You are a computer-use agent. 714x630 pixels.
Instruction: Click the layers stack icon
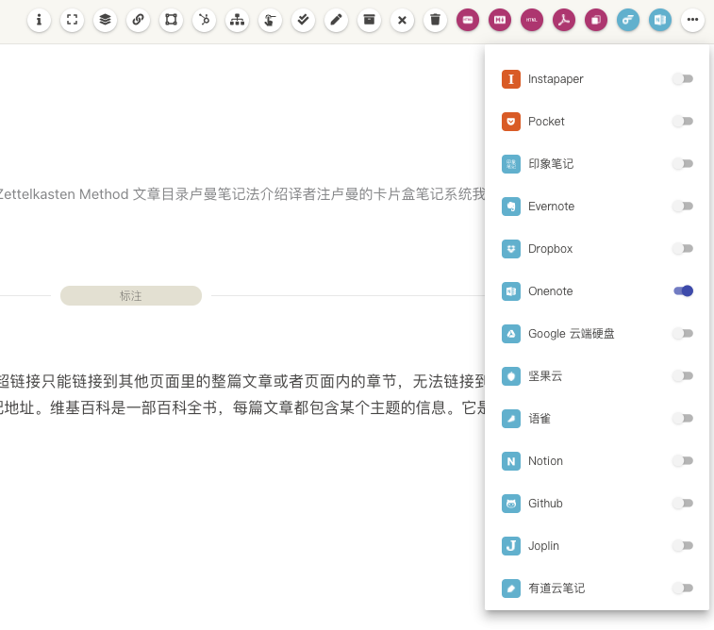(x=105, y=20)
